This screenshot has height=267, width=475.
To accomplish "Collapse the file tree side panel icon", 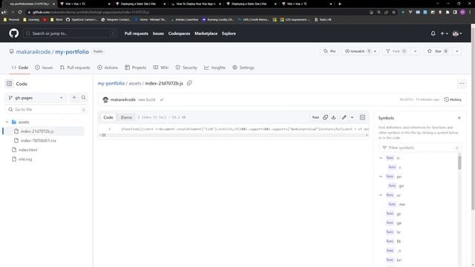I will [10, 84].
